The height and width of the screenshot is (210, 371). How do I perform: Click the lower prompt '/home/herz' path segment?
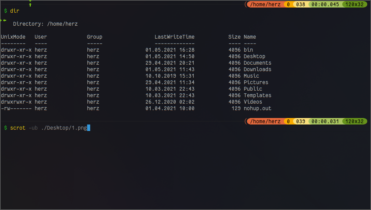click(265, 121)
